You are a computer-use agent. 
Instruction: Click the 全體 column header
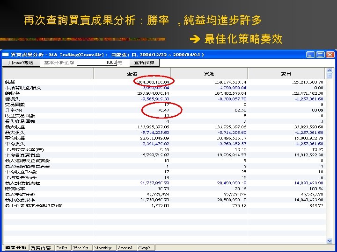[x=132, y=74]
